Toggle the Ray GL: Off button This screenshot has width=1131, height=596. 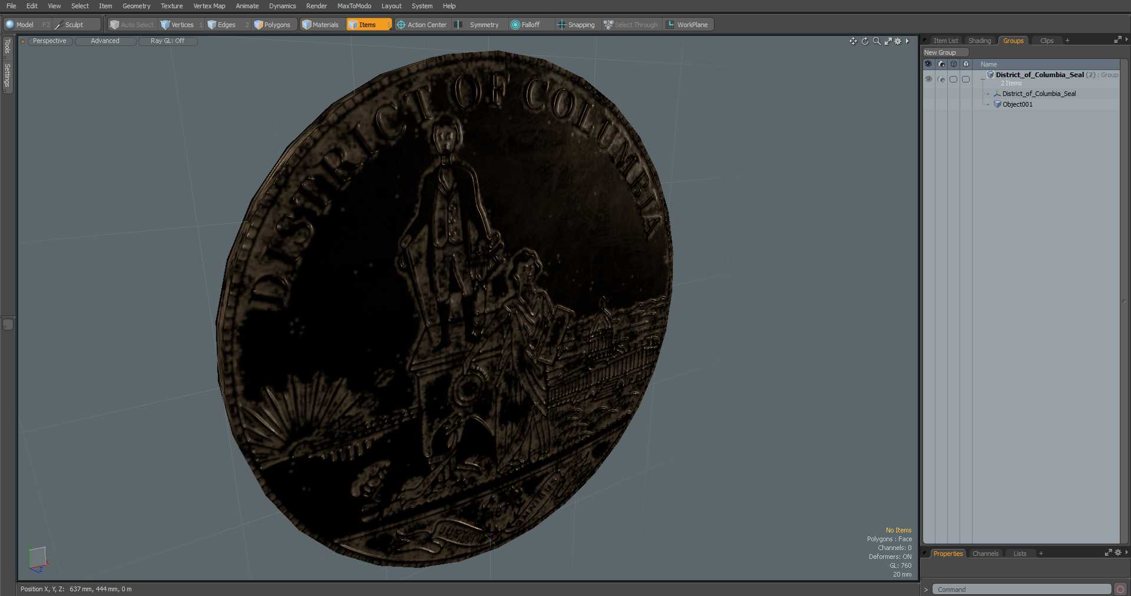coord(167,41)
